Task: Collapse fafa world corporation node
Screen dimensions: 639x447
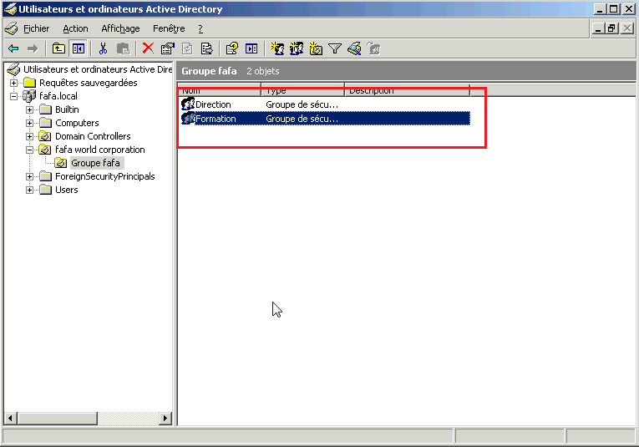Action: pyautogui.click(x=29, y=150)
